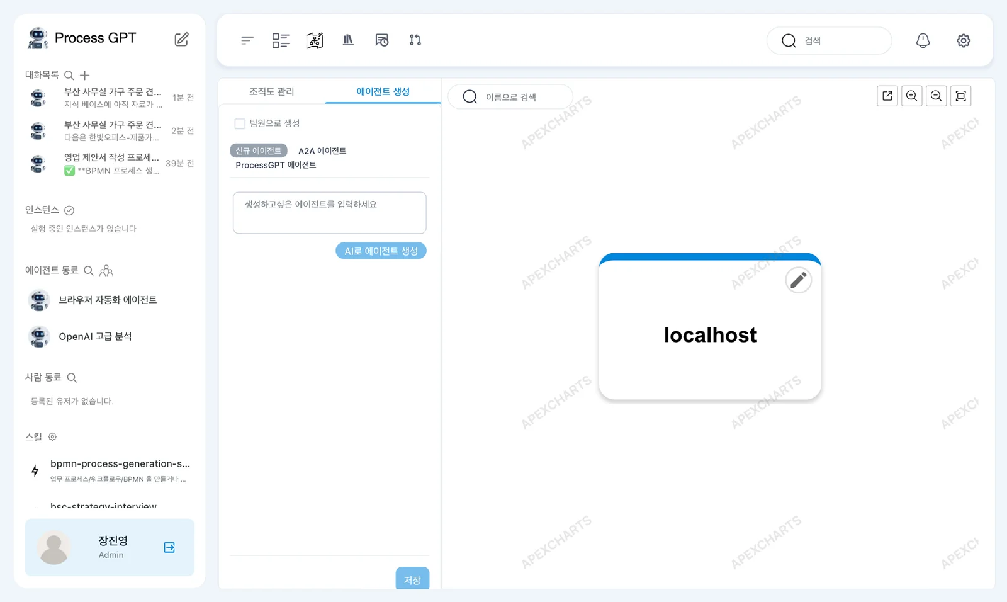The width and height of the screenshot is (1007, 602).
Task: Zoom in on the organization chart
Action: click(911, 96)
